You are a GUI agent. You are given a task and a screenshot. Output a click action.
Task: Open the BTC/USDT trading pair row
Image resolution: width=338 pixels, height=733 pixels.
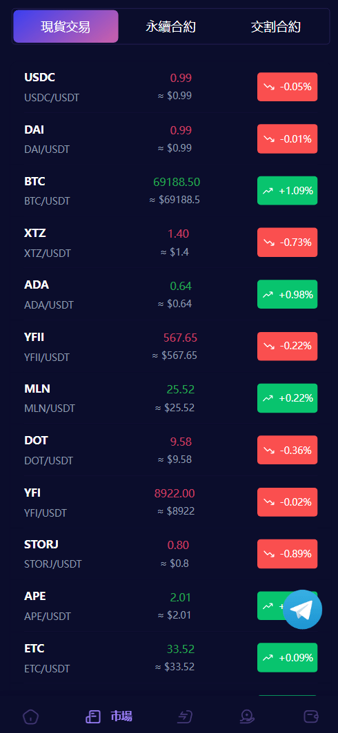click(x=169, y=190)
